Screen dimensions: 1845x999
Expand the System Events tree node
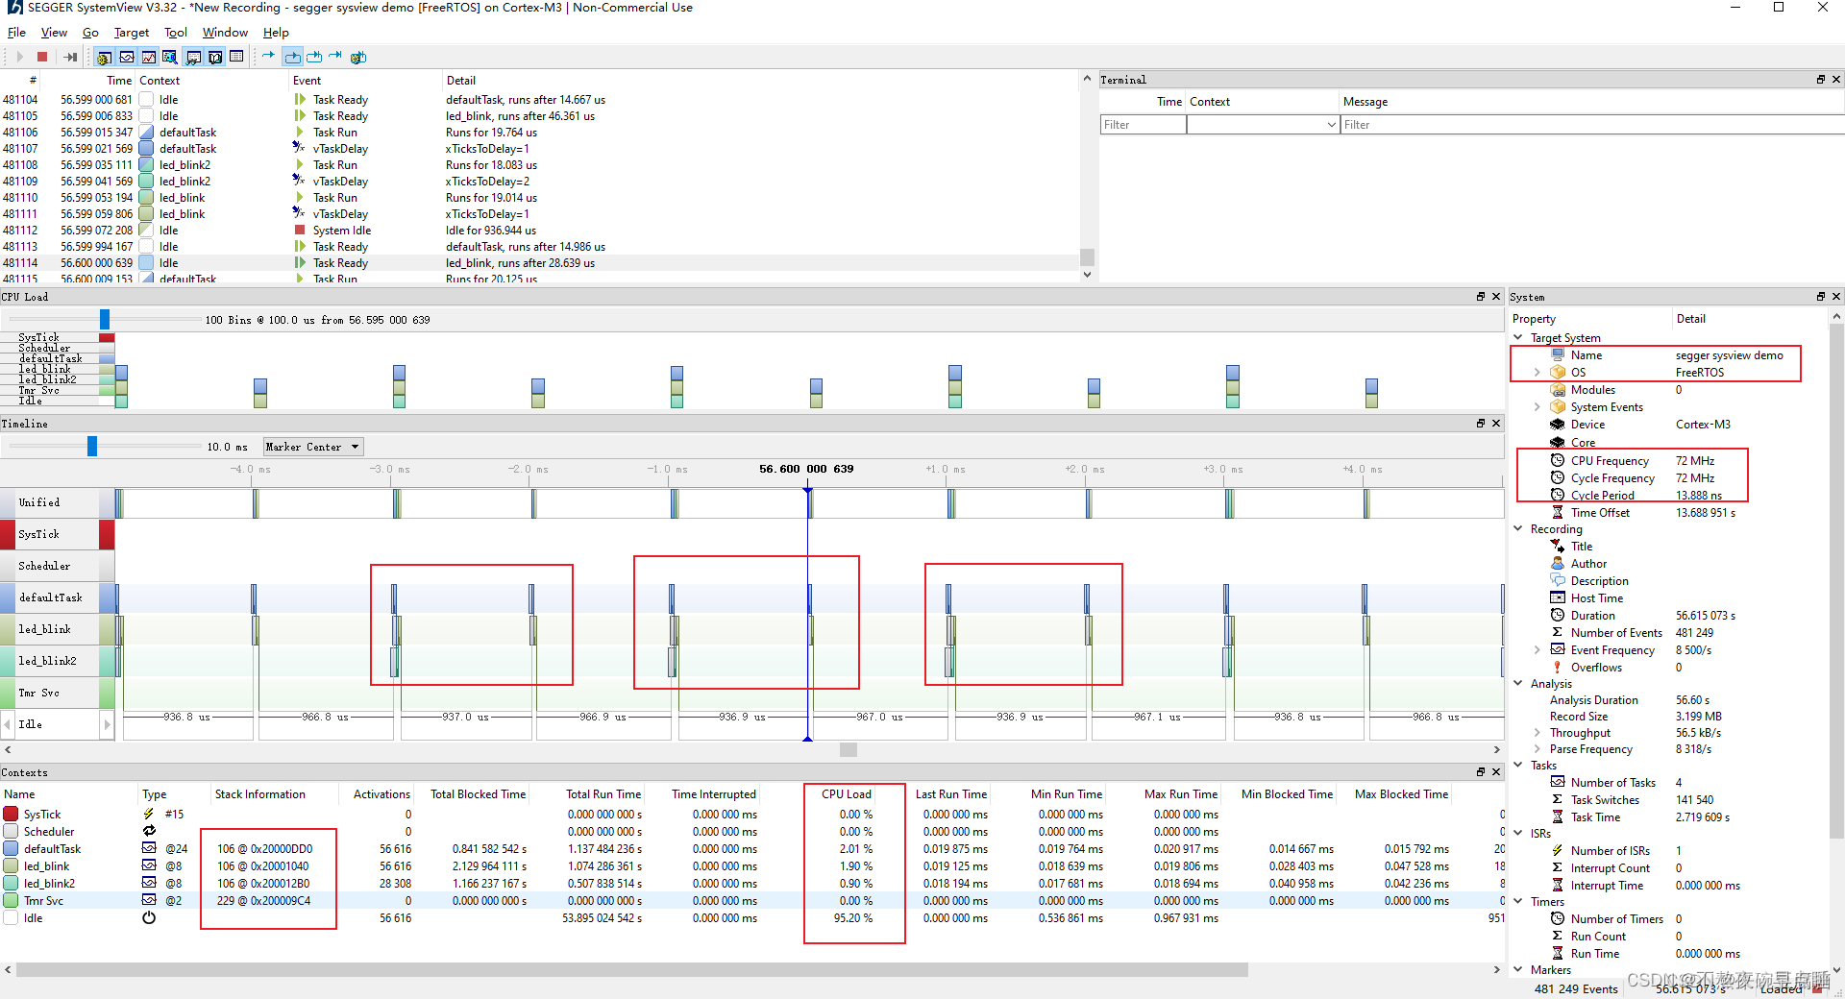point(1537,407)
